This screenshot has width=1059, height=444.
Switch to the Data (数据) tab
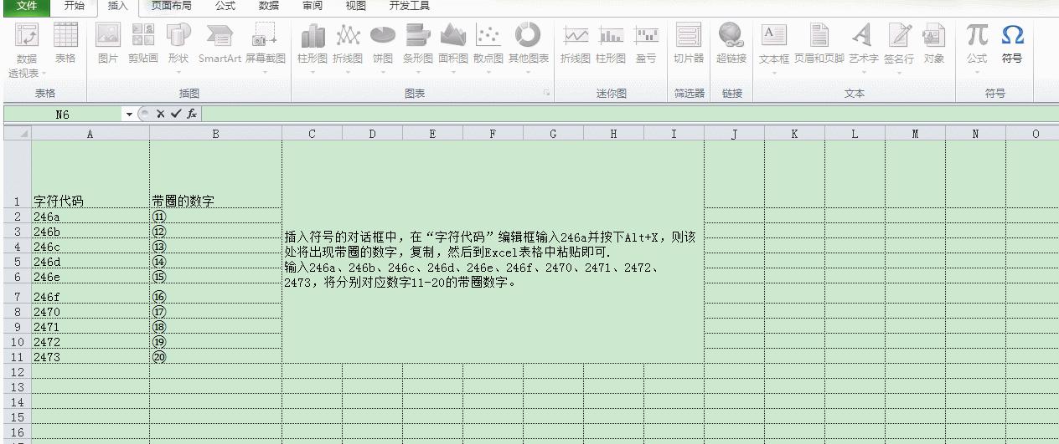click(x=269, y=6)
